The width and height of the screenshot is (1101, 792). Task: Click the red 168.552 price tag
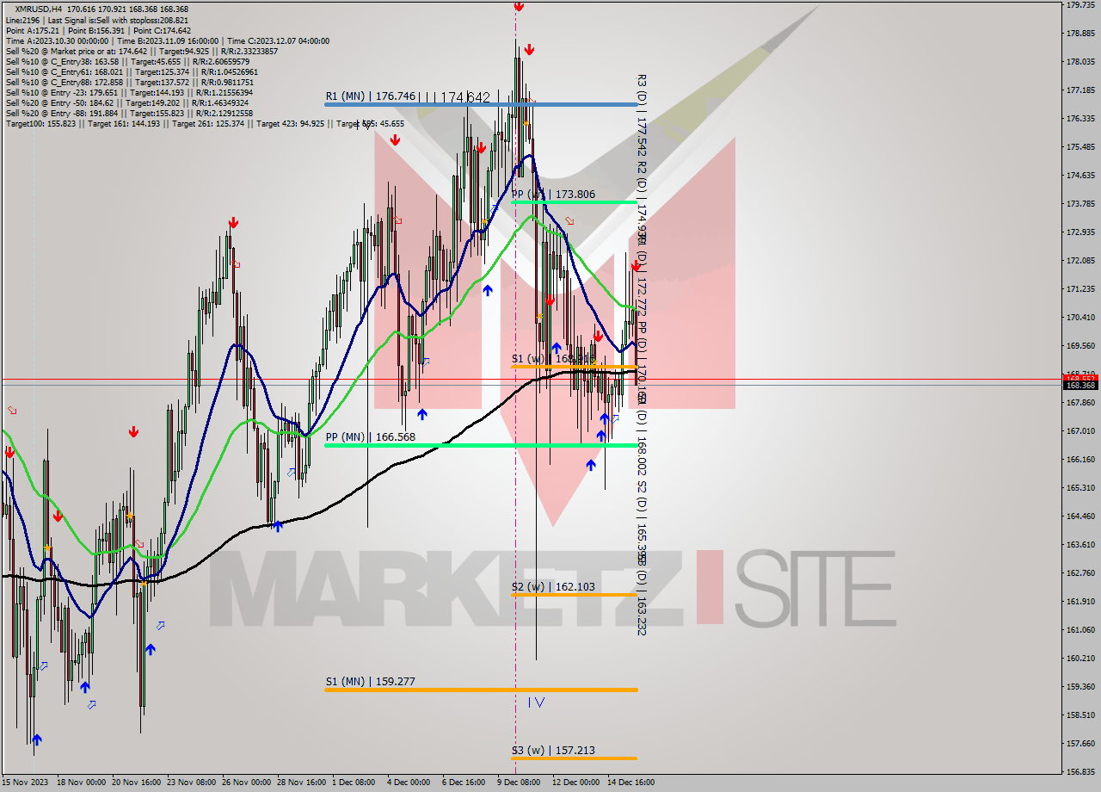click(x=1080, y=378)
